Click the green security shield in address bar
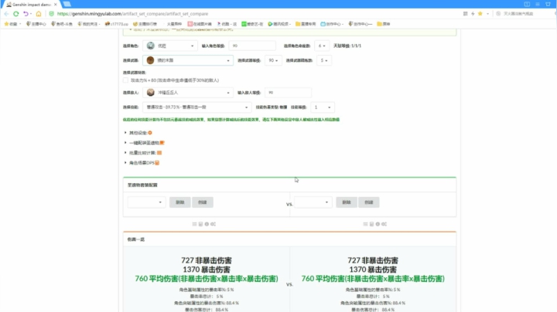557x312 pixels. 52,14
